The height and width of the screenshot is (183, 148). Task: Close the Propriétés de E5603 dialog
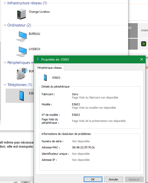[142, 59]
